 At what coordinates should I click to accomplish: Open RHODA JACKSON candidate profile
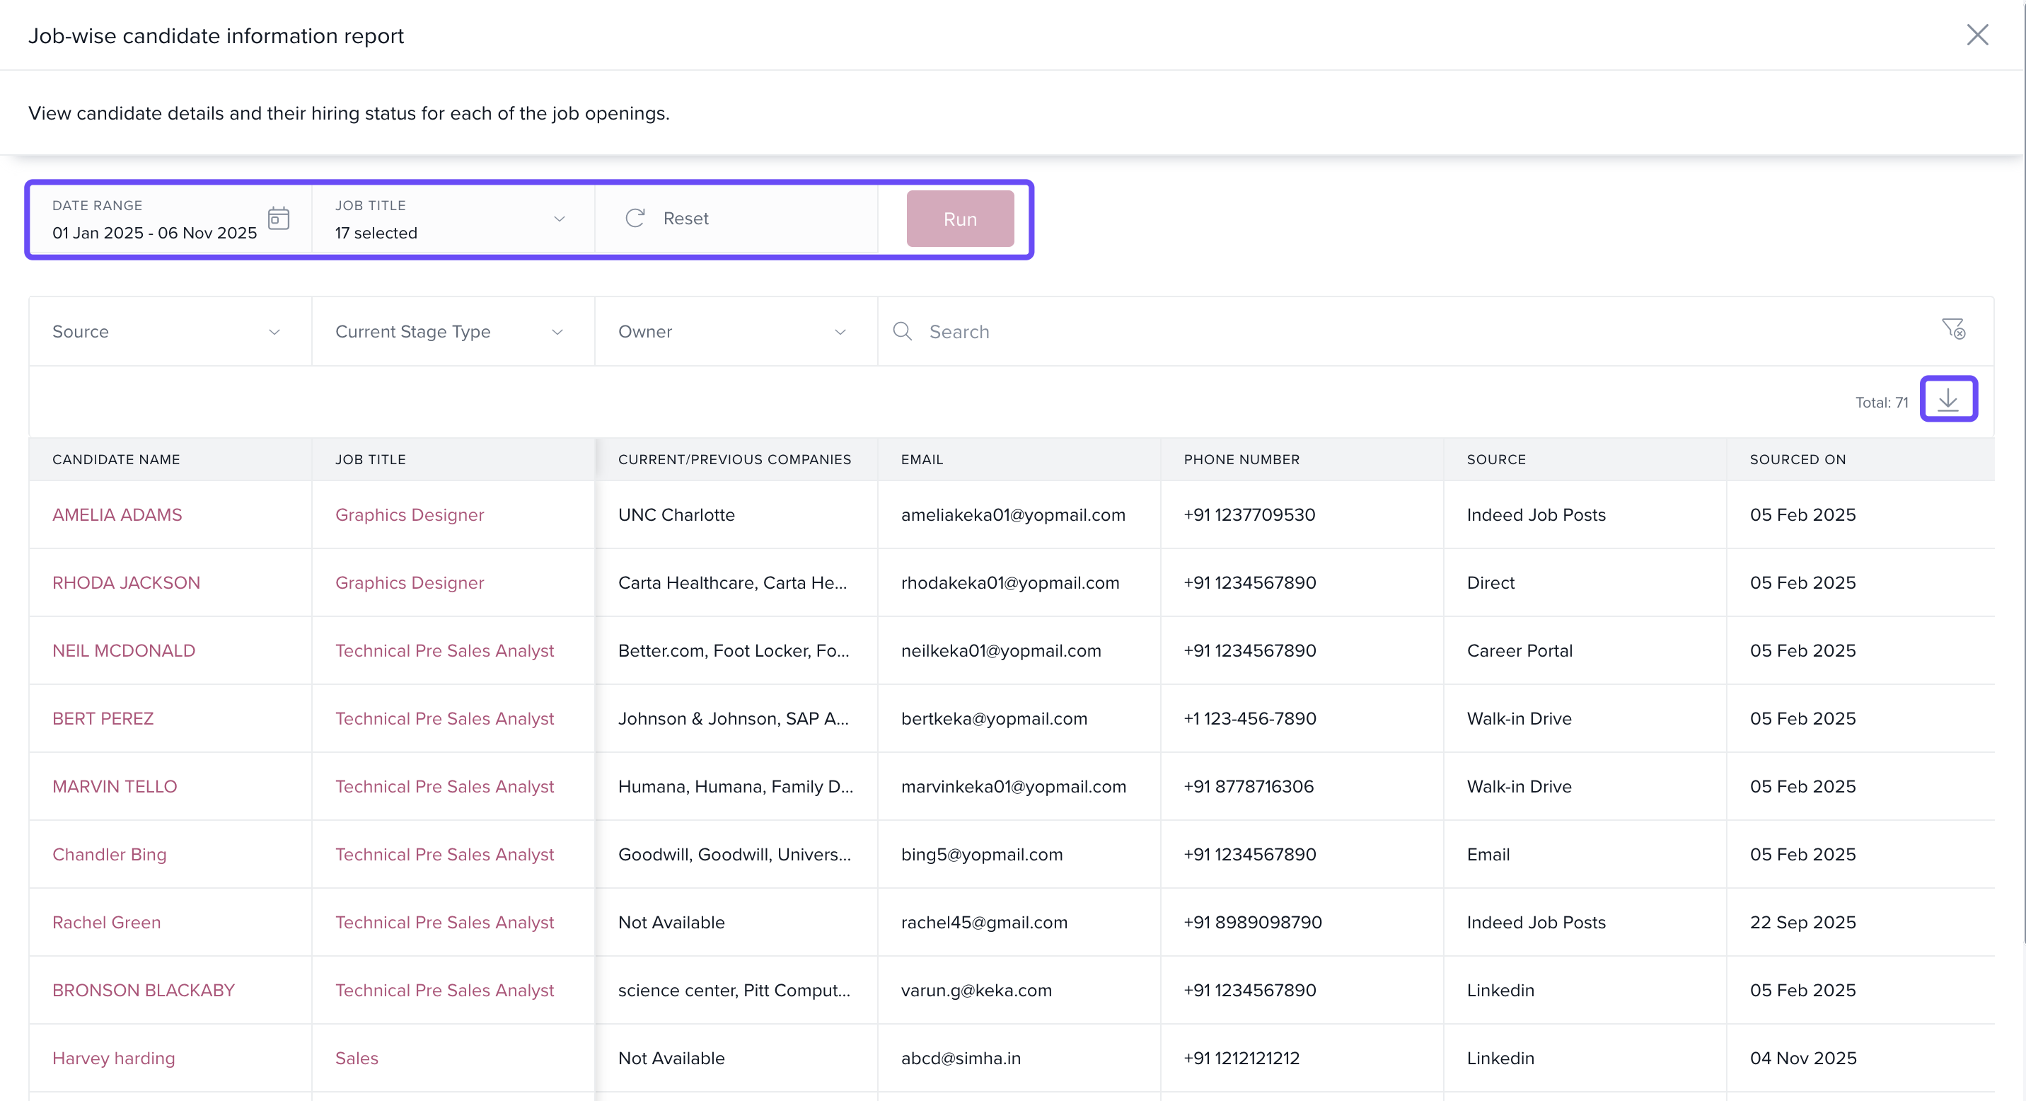(x=126, y=583)
